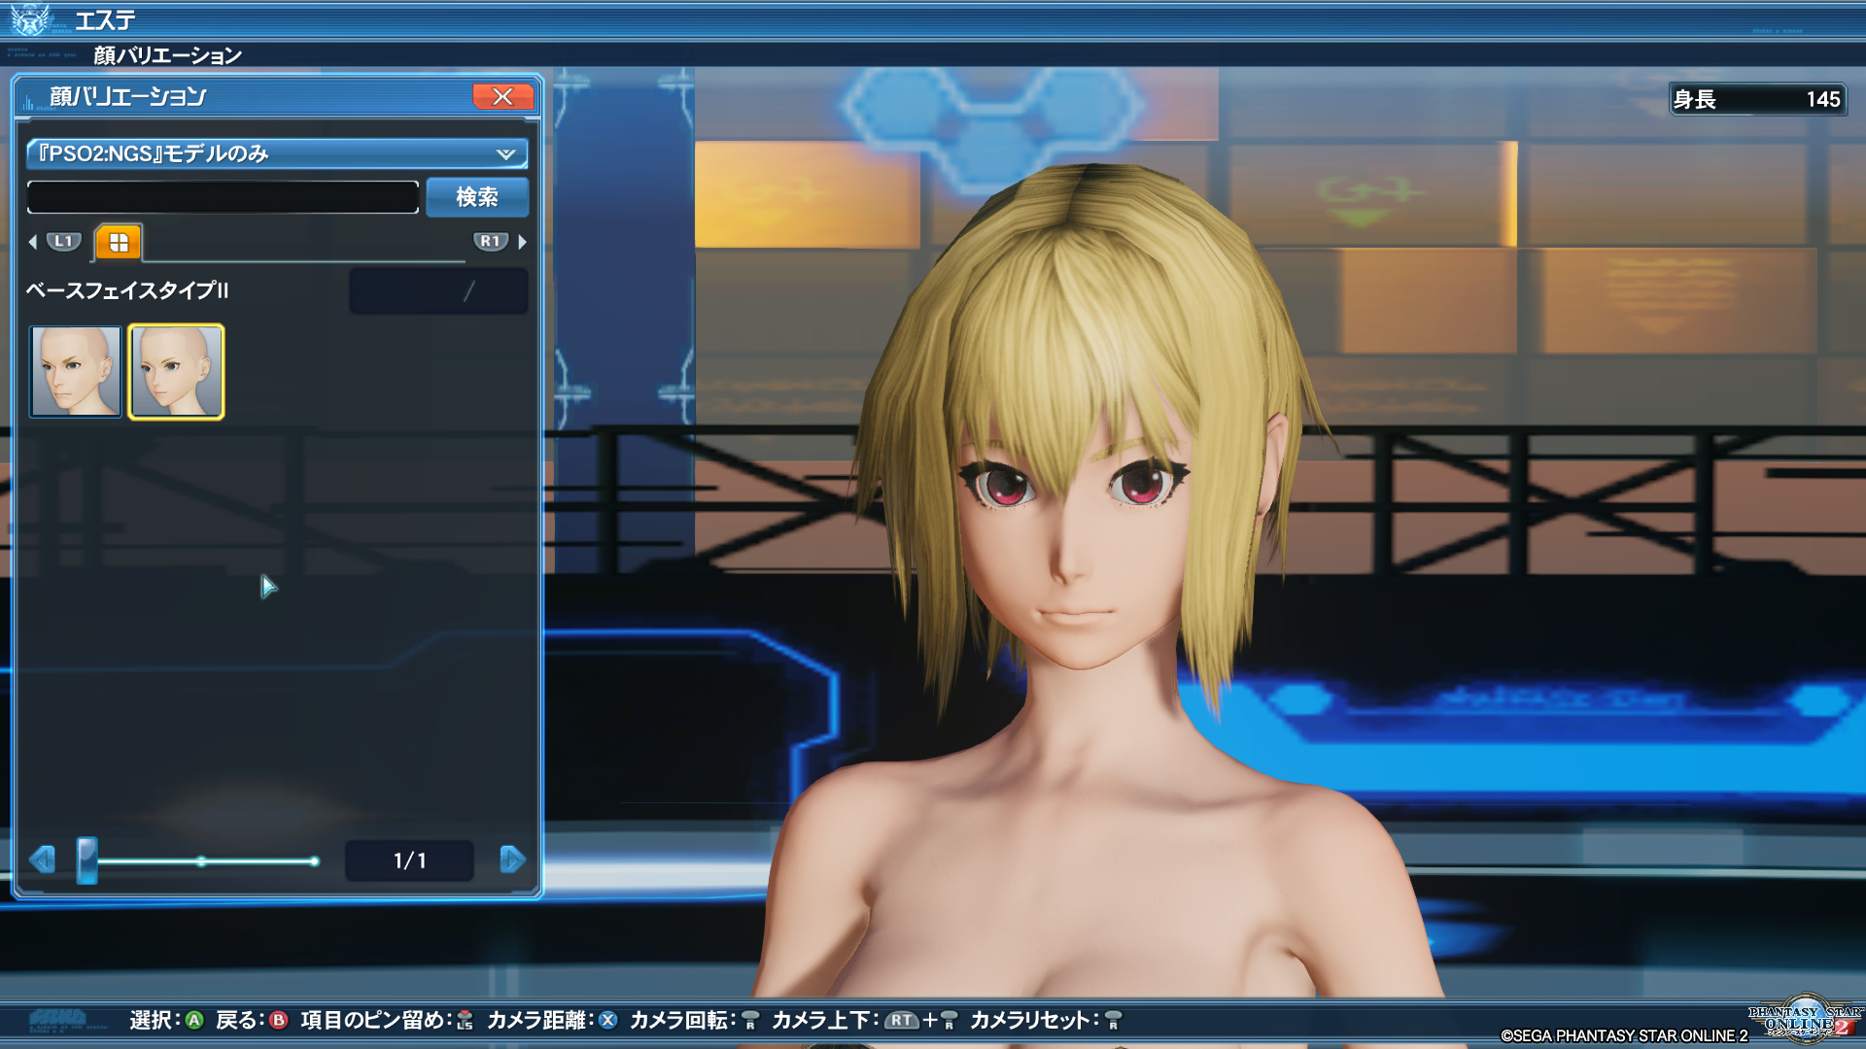Screen dimensions: 1866x1049
Task: Click the left arrow beside L1
Action: (x=33, y=242)
